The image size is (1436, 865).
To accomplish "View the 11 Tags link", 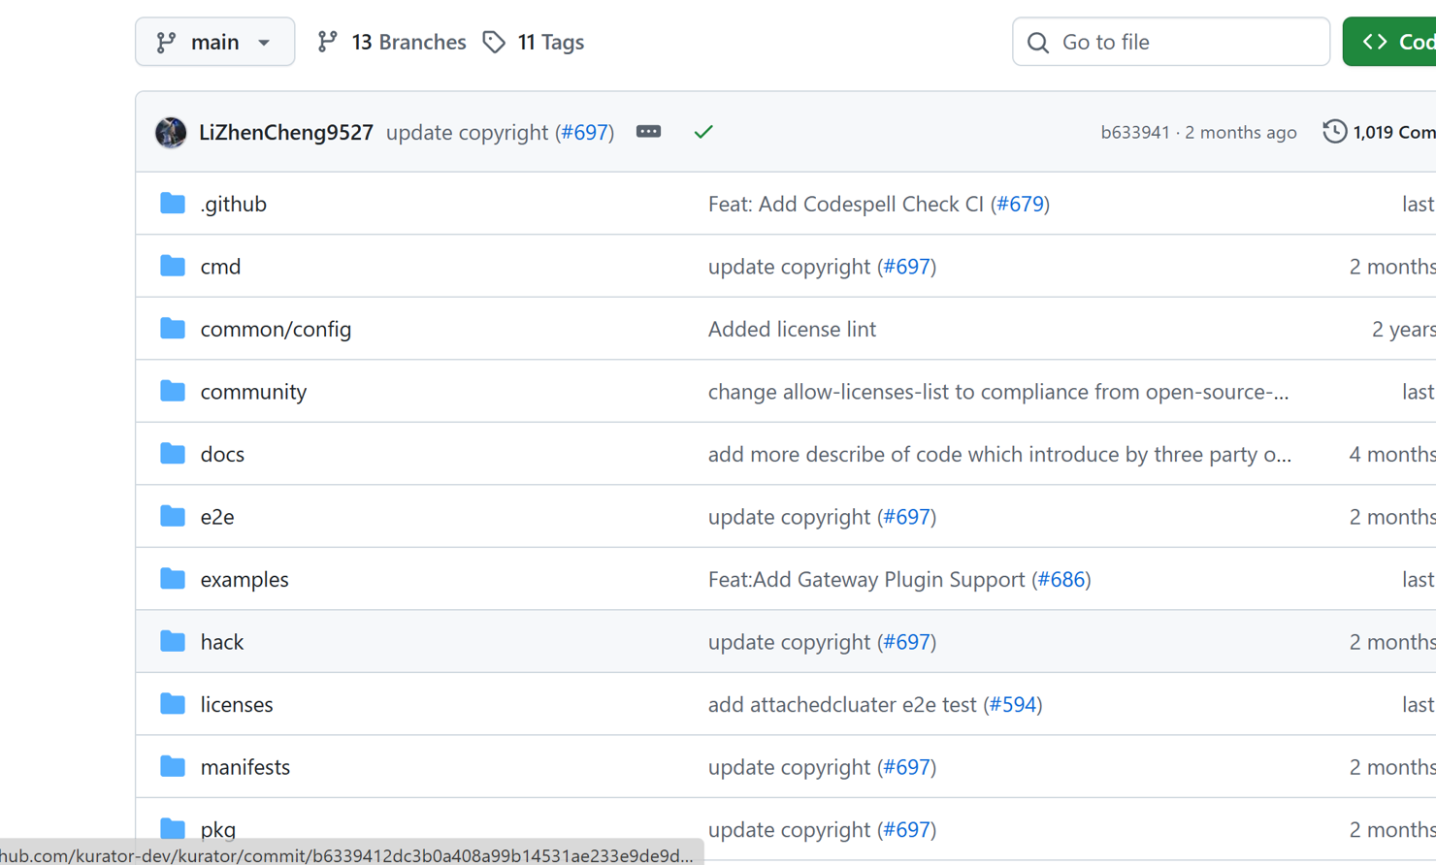I will (534, 42).
